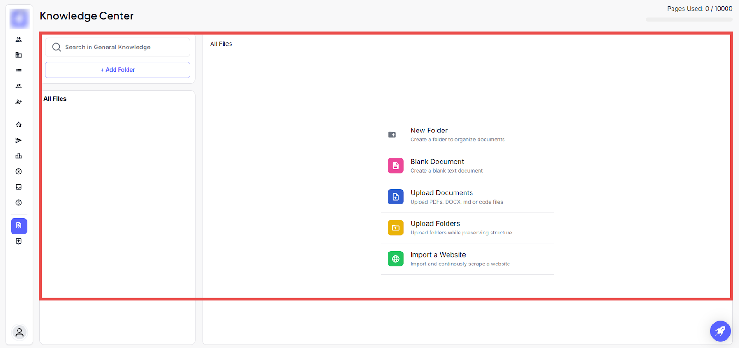
Task: Go to the home icon in sidebar
Action: click(x=18, y=125)
